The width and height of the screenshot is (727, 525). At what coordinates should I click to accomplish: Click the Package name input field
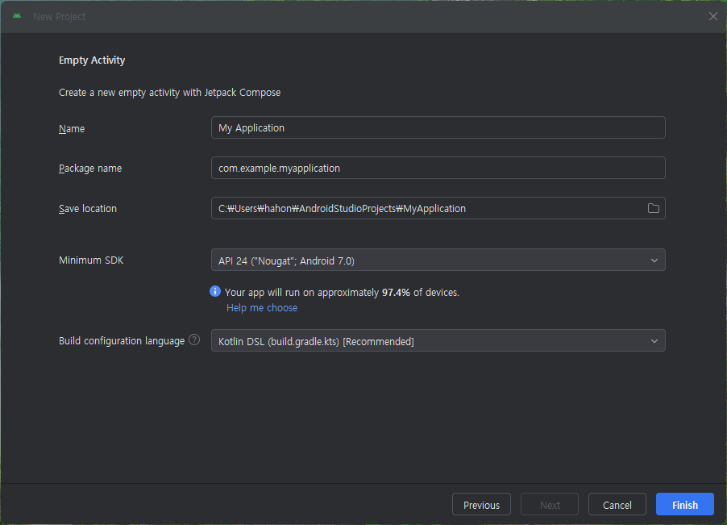pyautogui.click(x=438, y=168)
